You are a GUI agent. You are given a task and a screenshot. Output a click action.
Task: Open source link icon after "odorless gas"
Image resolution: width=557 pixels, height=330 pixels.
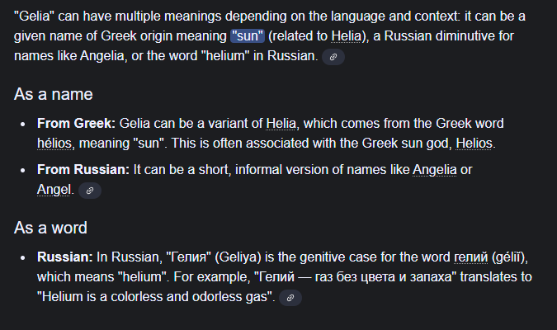[x=290, y=298]
